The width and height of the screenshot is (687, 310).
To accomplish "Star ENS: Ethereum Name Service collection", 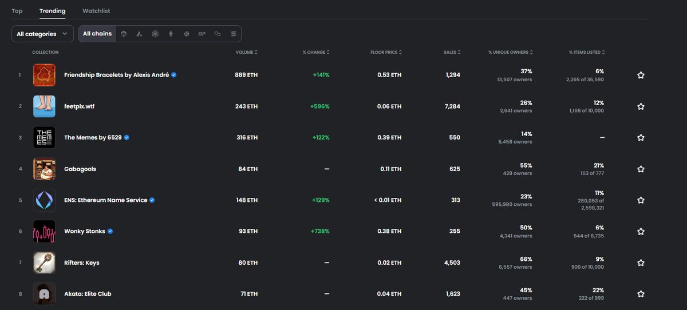I will (641, 200).
